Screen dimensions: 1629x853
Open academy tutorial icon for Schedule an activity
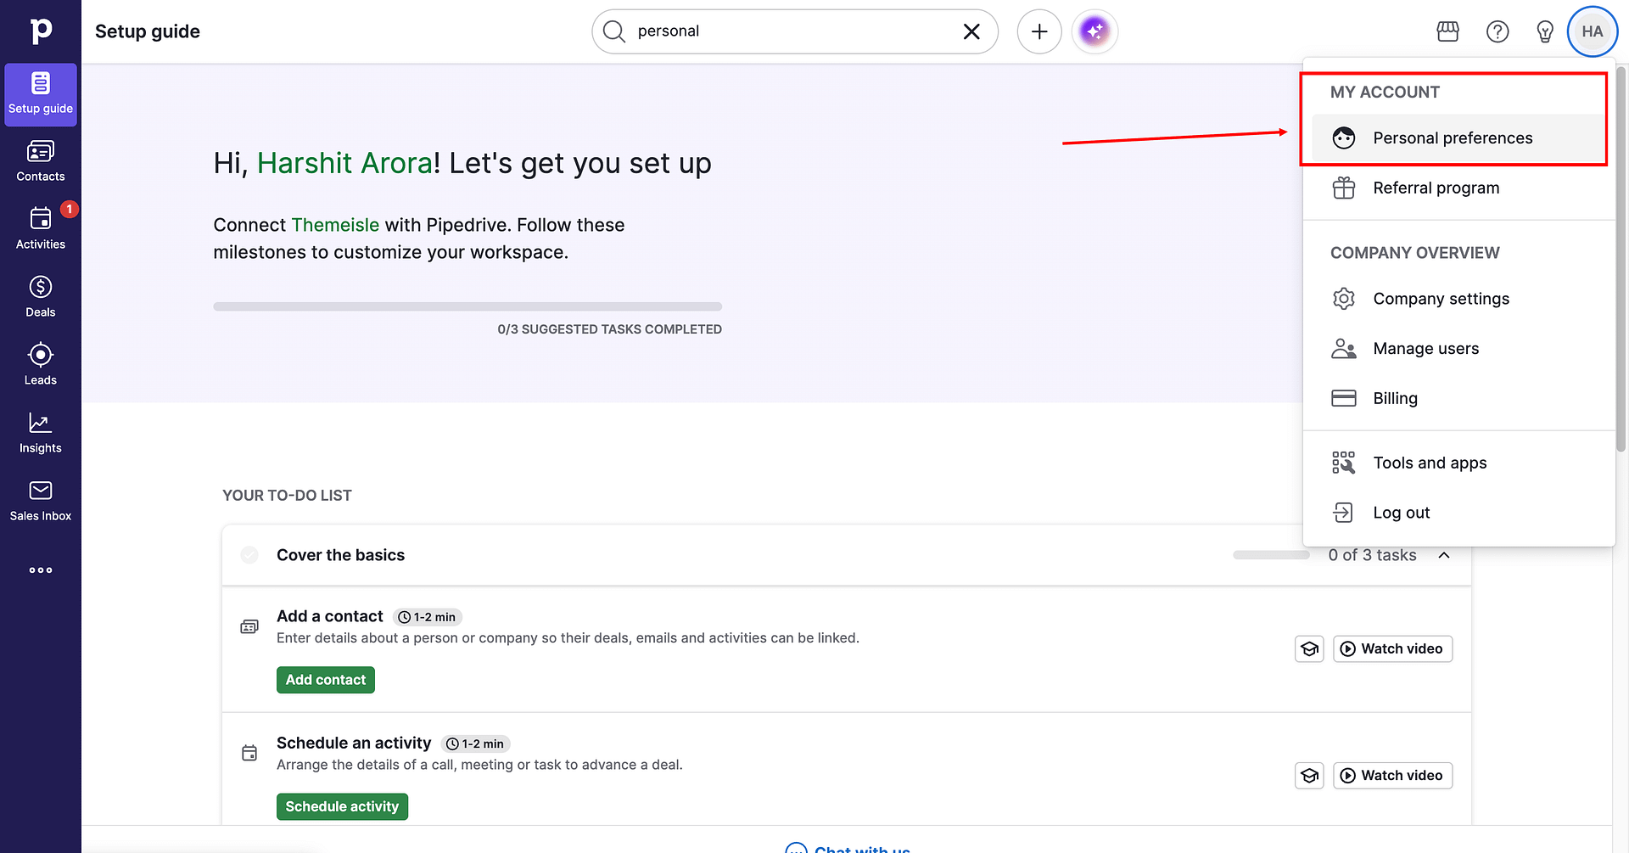[1309, 775]
